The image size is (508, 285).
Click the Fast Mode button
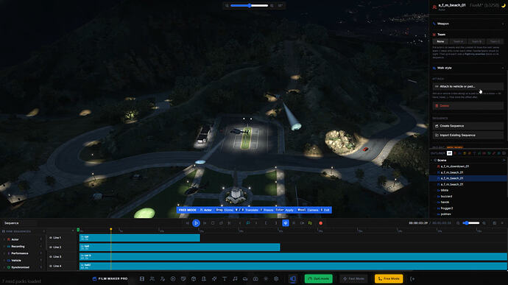(353, 278)
